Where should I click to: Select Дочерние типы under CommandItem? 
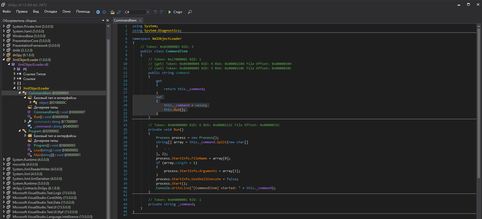(x=46, y=107)
